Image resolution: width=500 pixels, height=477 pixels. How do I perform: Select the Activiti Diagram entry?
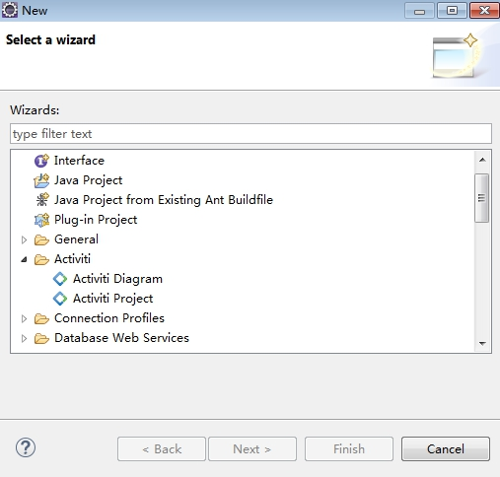pos(117,279)
